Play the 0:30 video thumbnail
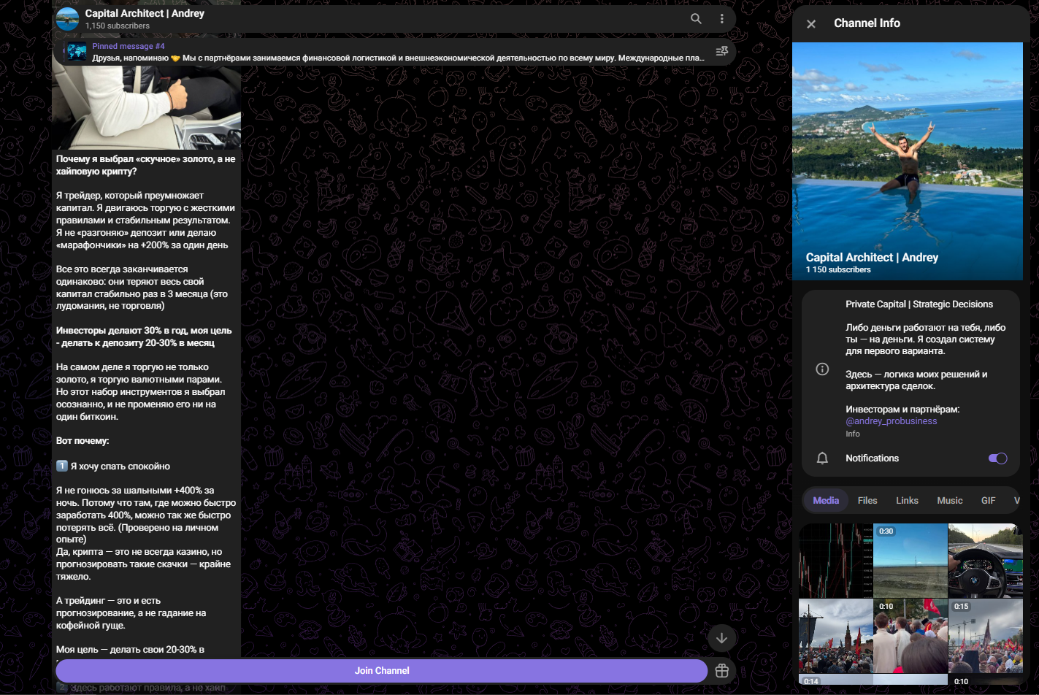Screen dimensions: 1039x695 coord(910,560)
